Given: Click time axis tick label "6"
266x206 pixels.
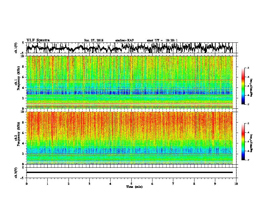Looking at the screenshot, I should (152, 184).
